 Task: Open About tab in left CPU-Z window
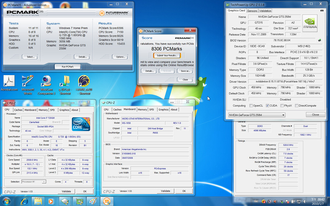[75, 110]
